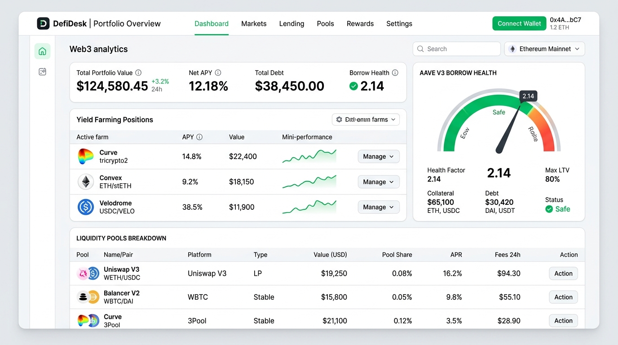Open Ethereum Mainnet network dropdown
Screen dimensions: 618x345
click(544, 49)
